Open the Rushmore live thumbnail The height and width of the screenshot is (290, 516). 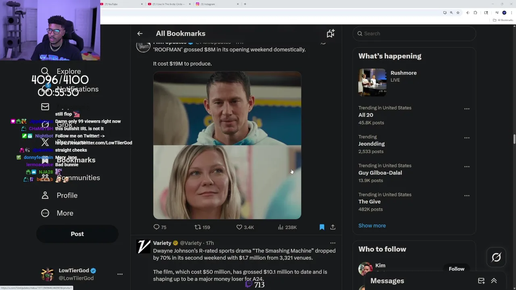point(372,82)
